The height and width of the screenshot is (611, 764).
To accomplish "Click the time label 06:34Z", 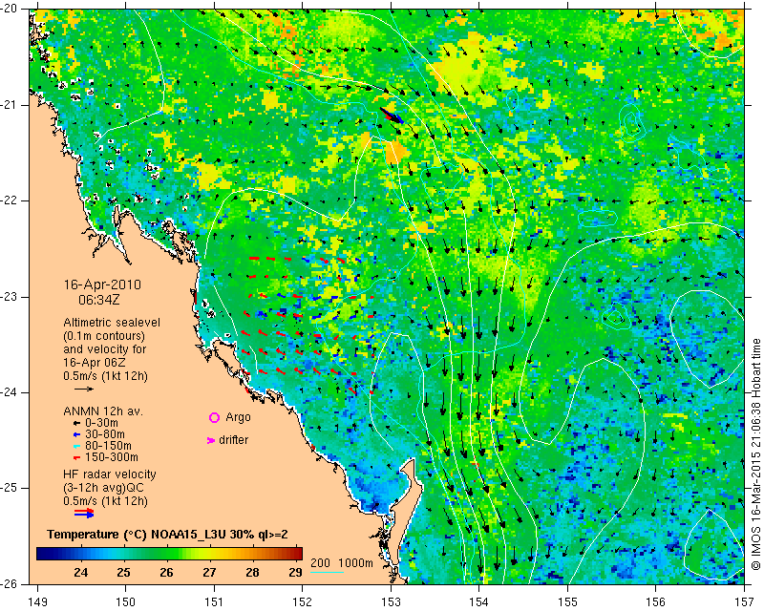I will (99, 300).
